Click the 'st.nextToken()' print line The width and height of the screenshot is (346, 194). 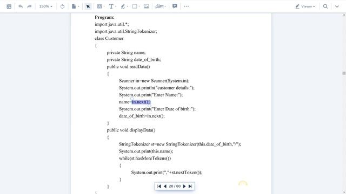pyautogui.click(x=167, y=172)
